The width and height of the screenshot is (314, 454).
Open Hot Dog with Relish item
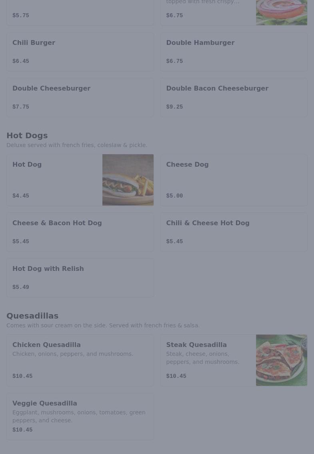pyautogui.click(x=80, y=278)
